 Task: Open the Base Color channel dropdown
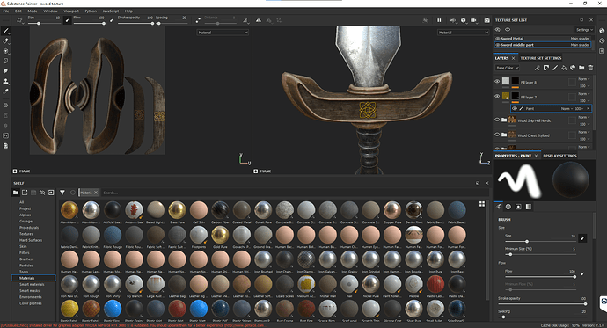[x=507, y=68]
